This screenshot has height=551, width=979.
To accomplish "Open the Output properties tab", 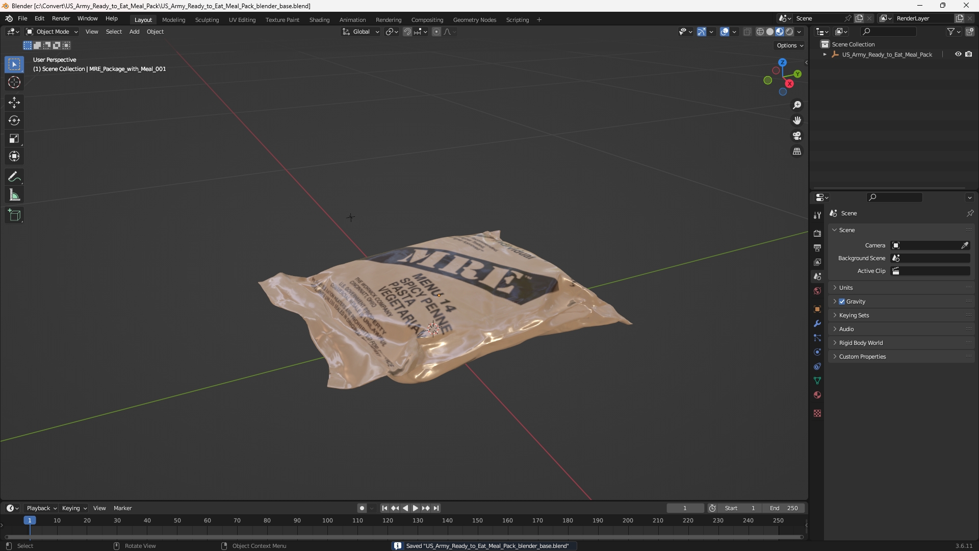I will (817, 247).
